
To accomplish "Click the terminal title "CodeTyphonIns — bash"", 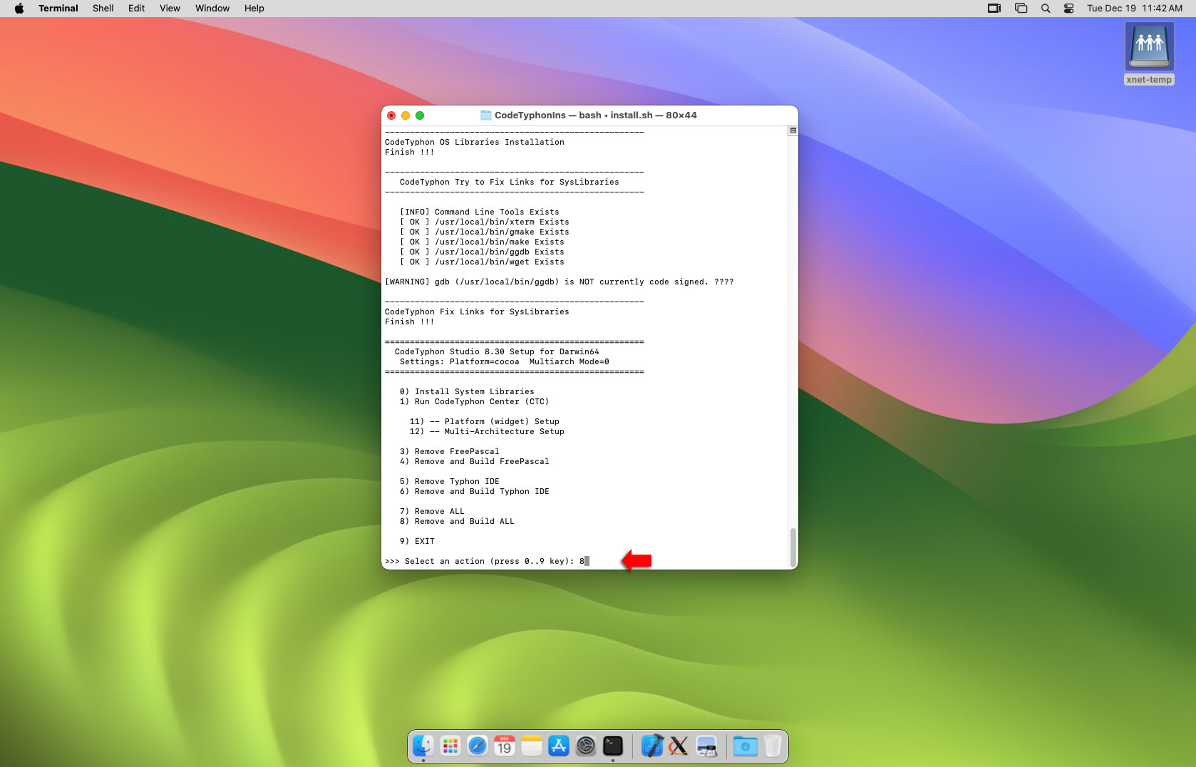I will point(548,115).
